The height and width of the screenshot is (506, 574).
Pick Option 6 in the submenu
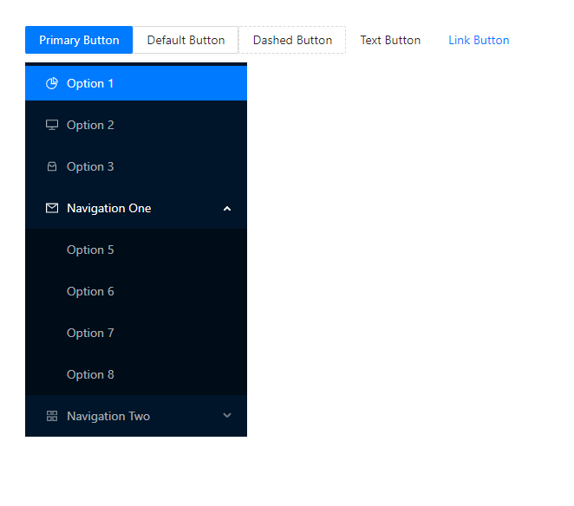(x=136, y=292)
